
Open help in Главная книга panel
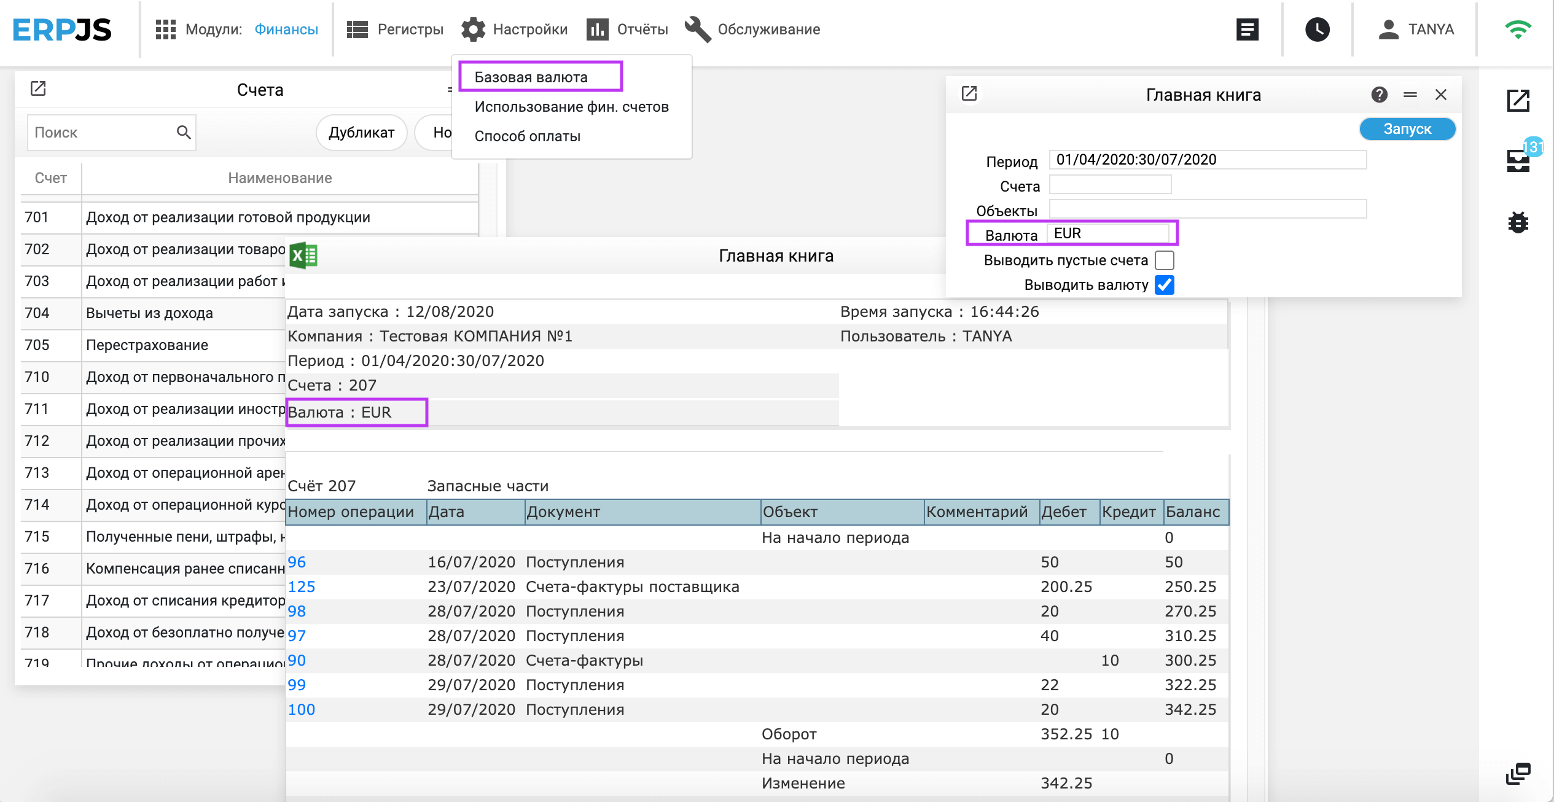(x=1379, y=95)
